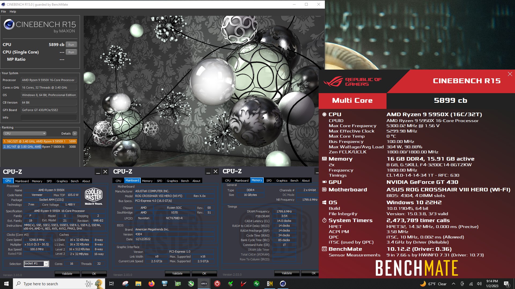Open the Snipping Tool taskbar icon
This screenshot has height=289, width=515.
[125, 284]
